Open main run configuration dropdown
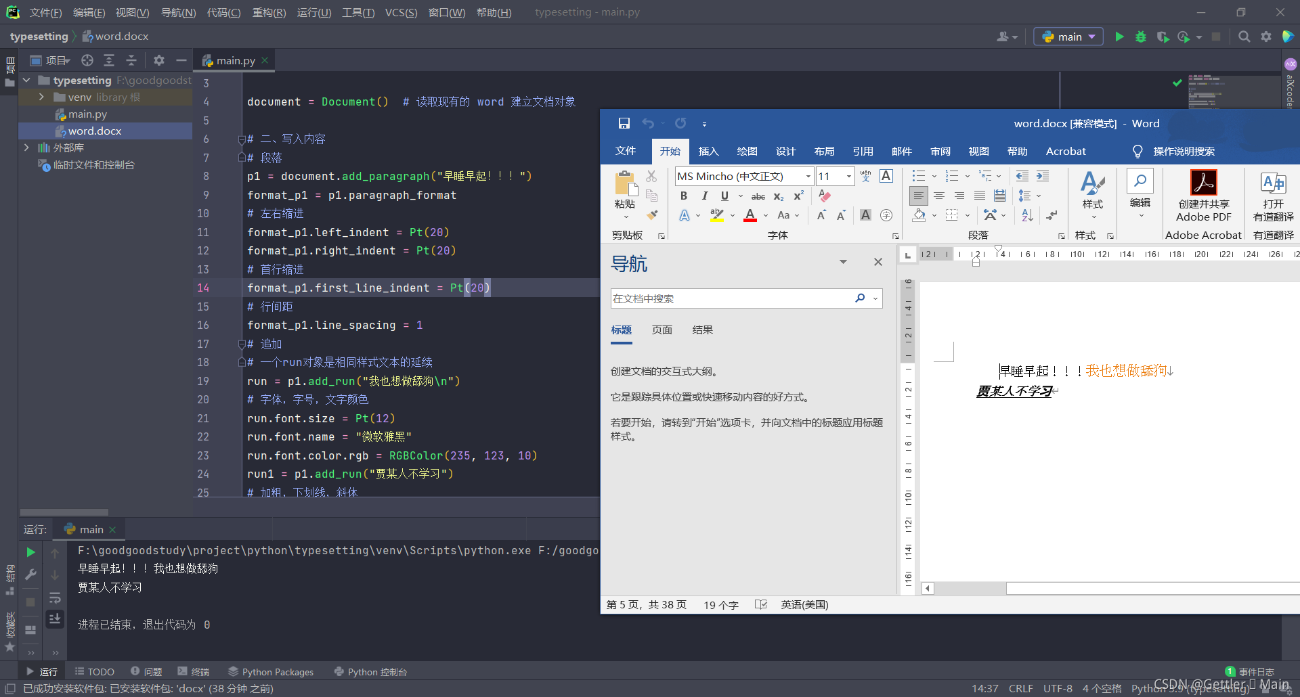 (1068, 37)
